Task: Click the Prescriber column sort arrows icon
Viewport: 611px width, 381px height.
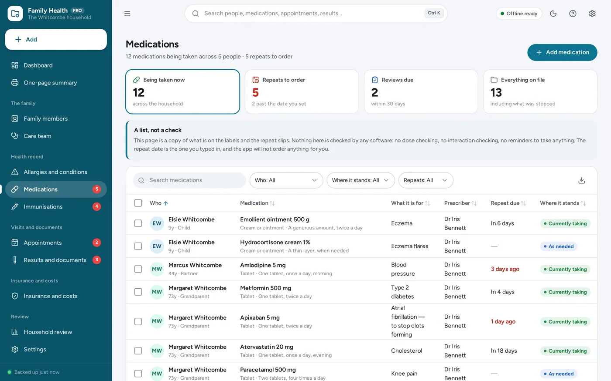Action: tap(474, 203)
